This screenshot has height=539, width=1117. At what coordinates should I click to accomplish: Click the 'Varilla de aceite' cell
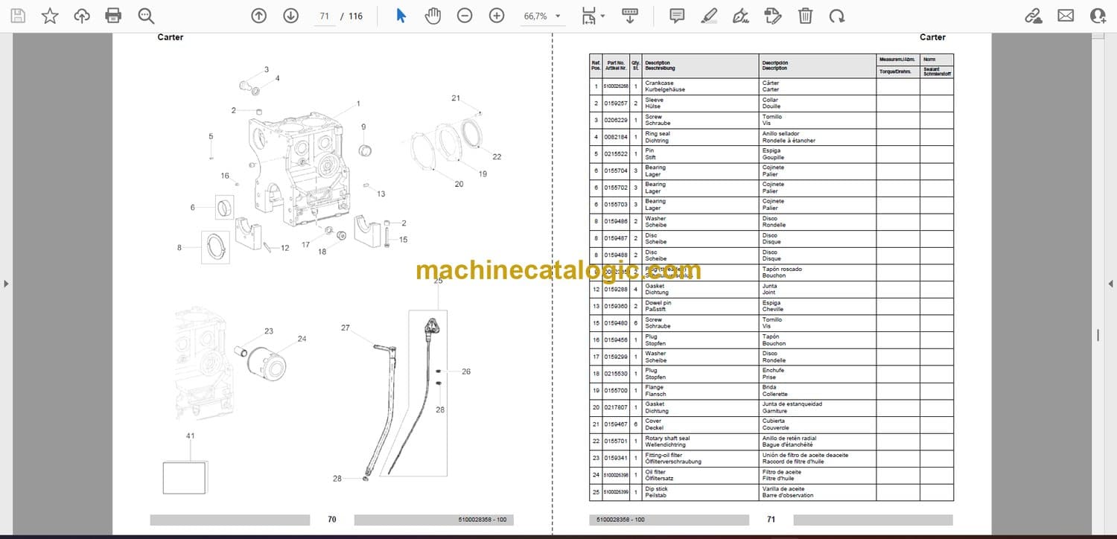pyautogui.click(x=818, y=492)
